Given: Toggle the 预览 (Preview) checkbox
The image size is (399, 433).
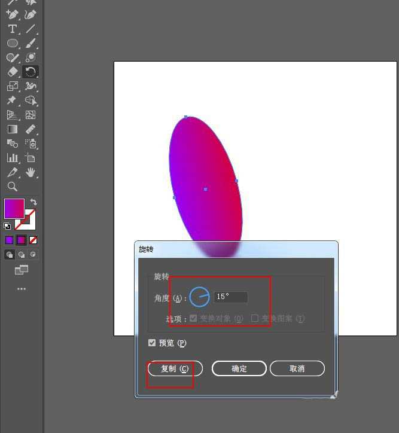Looking at the screenshot, I should [x=153, y=343].
